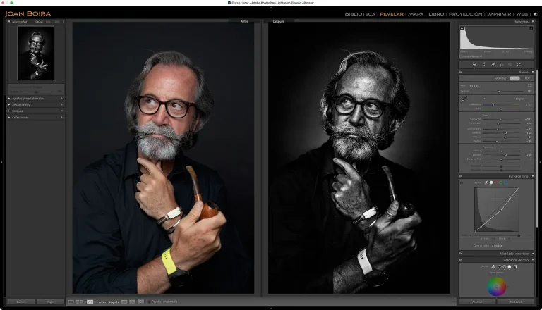
Task: Go to the Web module
Action: (522, 14)
